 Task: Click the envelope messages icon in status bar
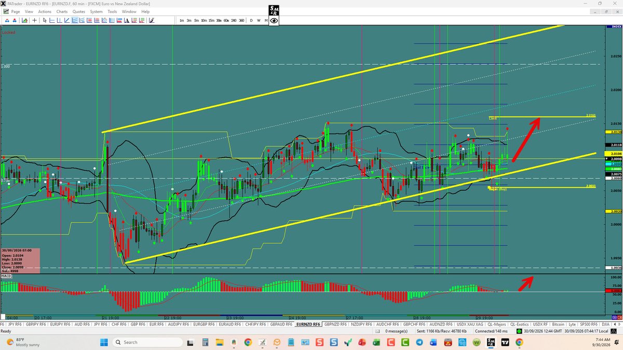click(377, 331)
